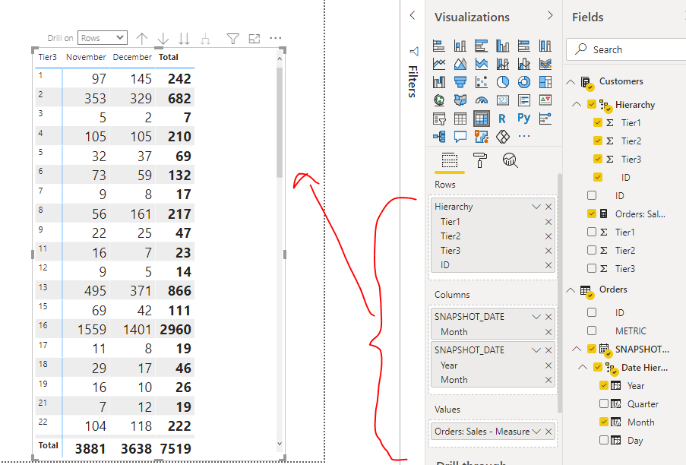686x465 pixels.
Task: Pick the Key influencers visual
Action: (545, 119)
